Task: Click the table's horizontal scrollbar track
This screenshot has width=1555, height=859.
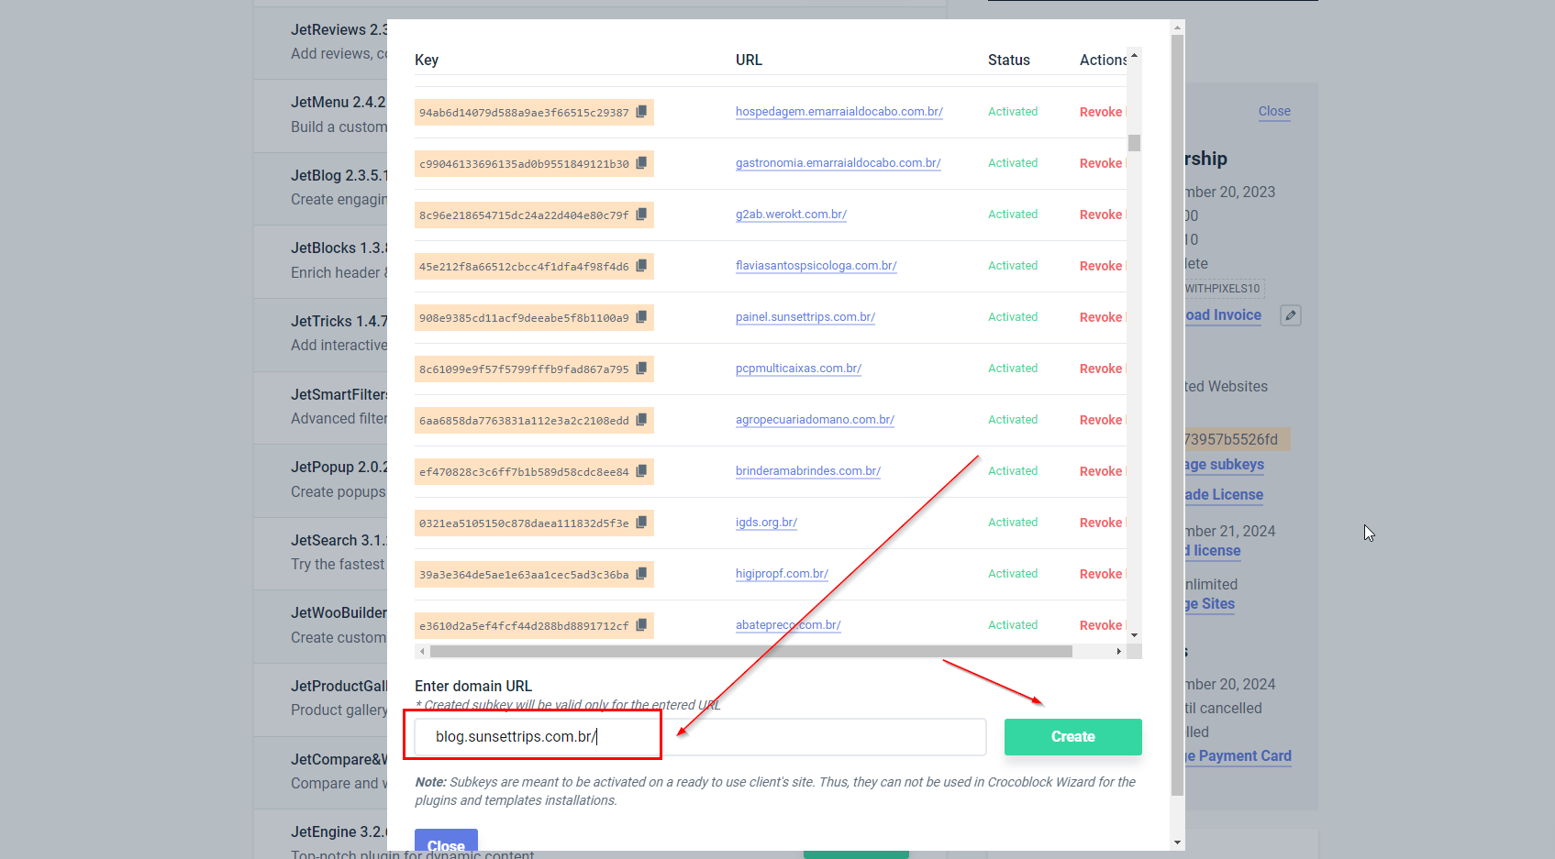Action: [1094, 652]
